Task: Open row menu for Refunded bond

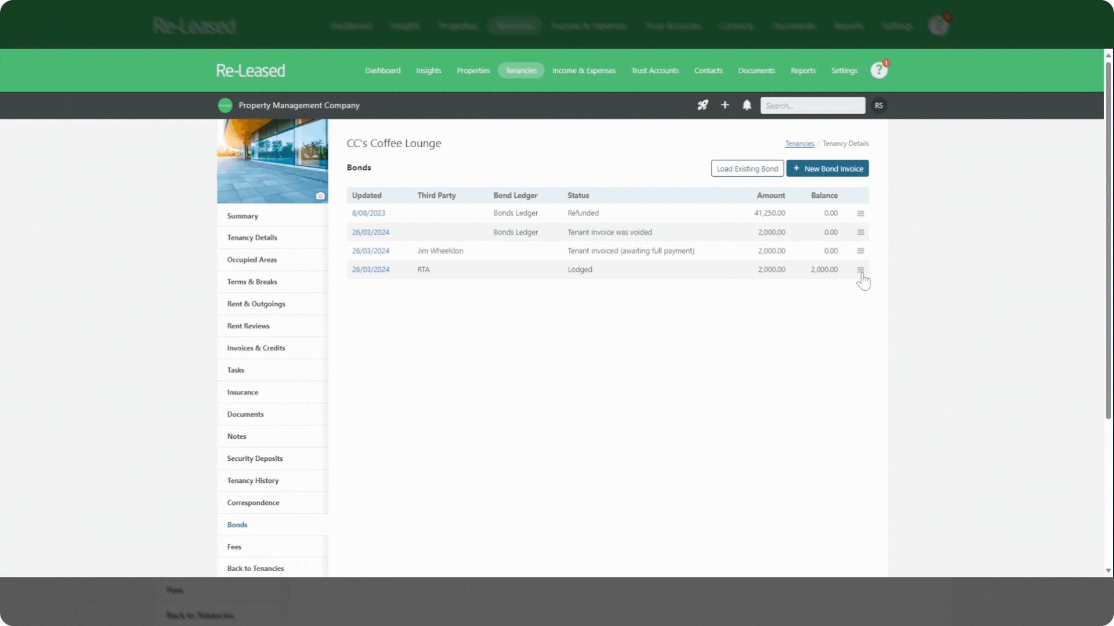Action: coord(860,213)
